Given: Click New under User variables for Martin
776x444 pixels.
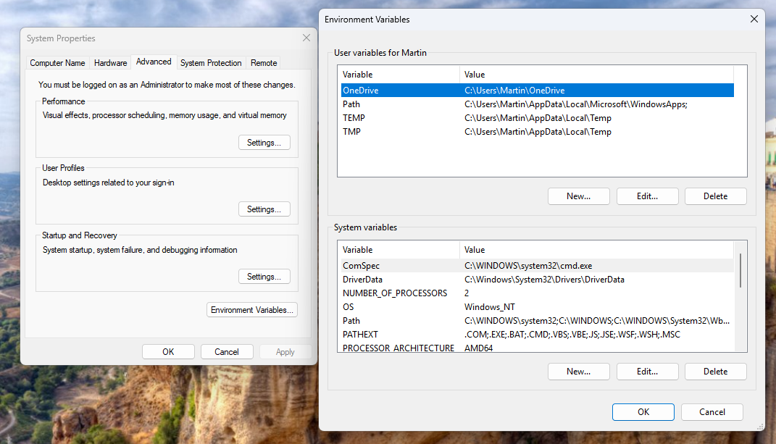Looking at the screenshot, I should [x=578, y=196].
